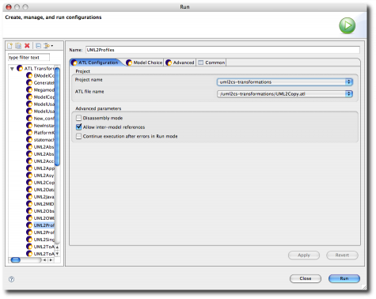Open the Advanced tab
The width and height of the screenshot is (376, 299).
coord(180,62)
